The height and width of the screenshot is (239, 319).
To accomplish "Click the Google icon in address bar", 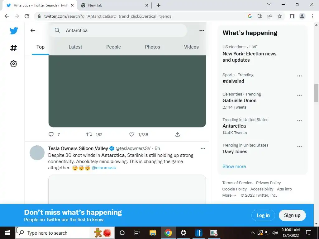I will 250,16.
